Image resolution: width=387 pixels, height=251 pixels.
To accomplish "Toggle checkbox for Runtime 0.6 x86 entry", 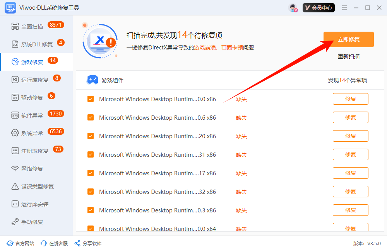I will pos(91,118).
